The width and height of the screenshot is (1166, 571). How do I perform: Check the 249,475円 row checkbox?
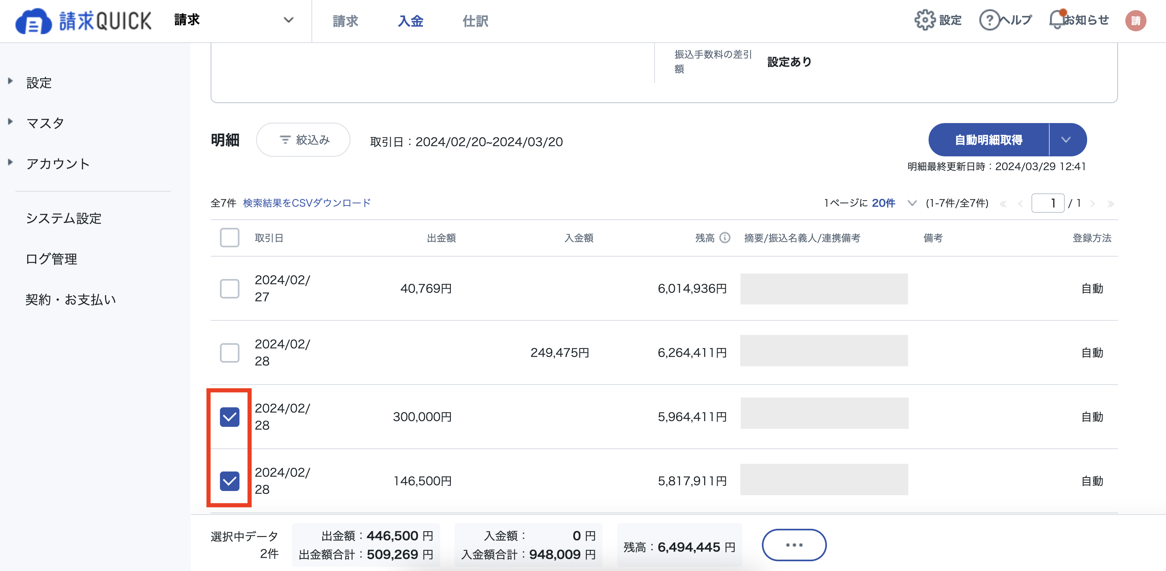[229, 353]
